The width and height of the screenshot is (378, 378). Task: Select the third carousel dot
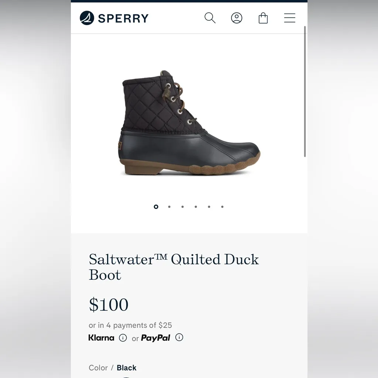click(182, 207)
